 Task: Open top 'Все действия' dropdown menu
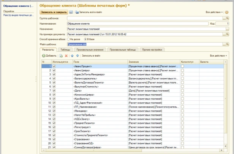point(214,12)
